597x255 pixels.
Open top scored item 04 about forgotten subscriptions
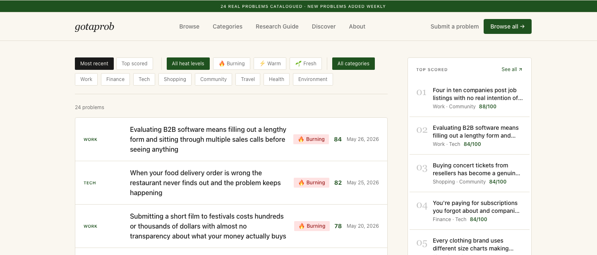coord(470,211)
